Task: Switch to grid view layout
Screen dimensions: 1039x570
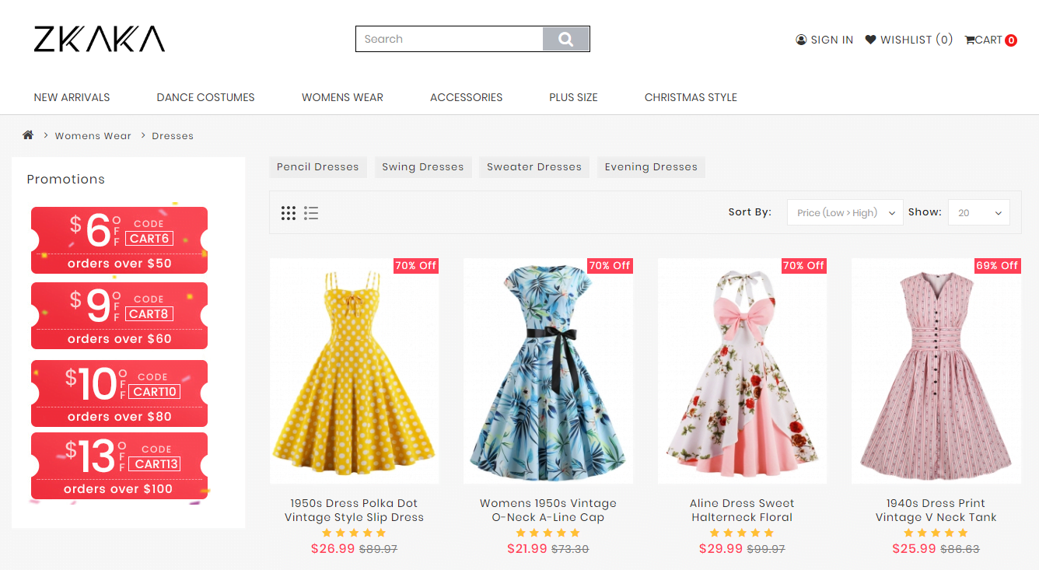Action: pos(289,213)
